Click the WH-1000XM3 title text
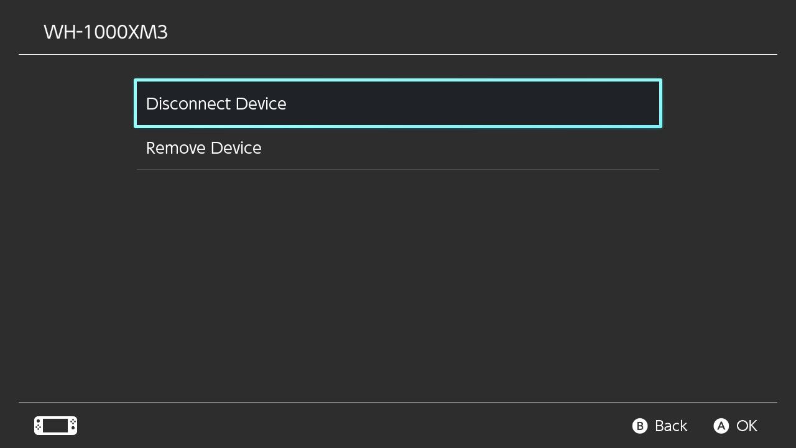The width and height of the screenshot is (796, 448). coord(105,32)
